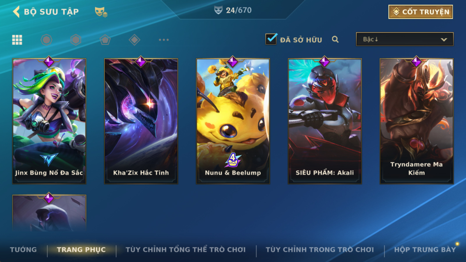The height and width of the screenshot is (262, 466).
Task: Open the HỘP TRƯNG BÀY tab
Action: (x=425, y=249)
